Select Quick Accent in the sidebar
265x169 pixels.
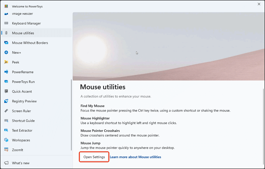pos(36,91)
